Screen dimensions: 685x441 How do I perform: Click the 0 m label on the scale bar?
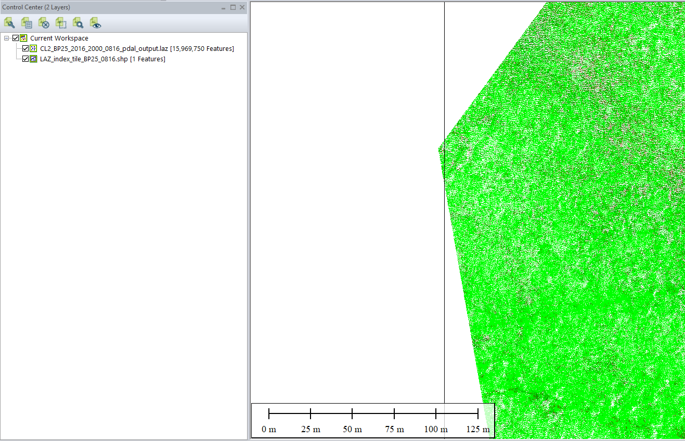point(268,430)
